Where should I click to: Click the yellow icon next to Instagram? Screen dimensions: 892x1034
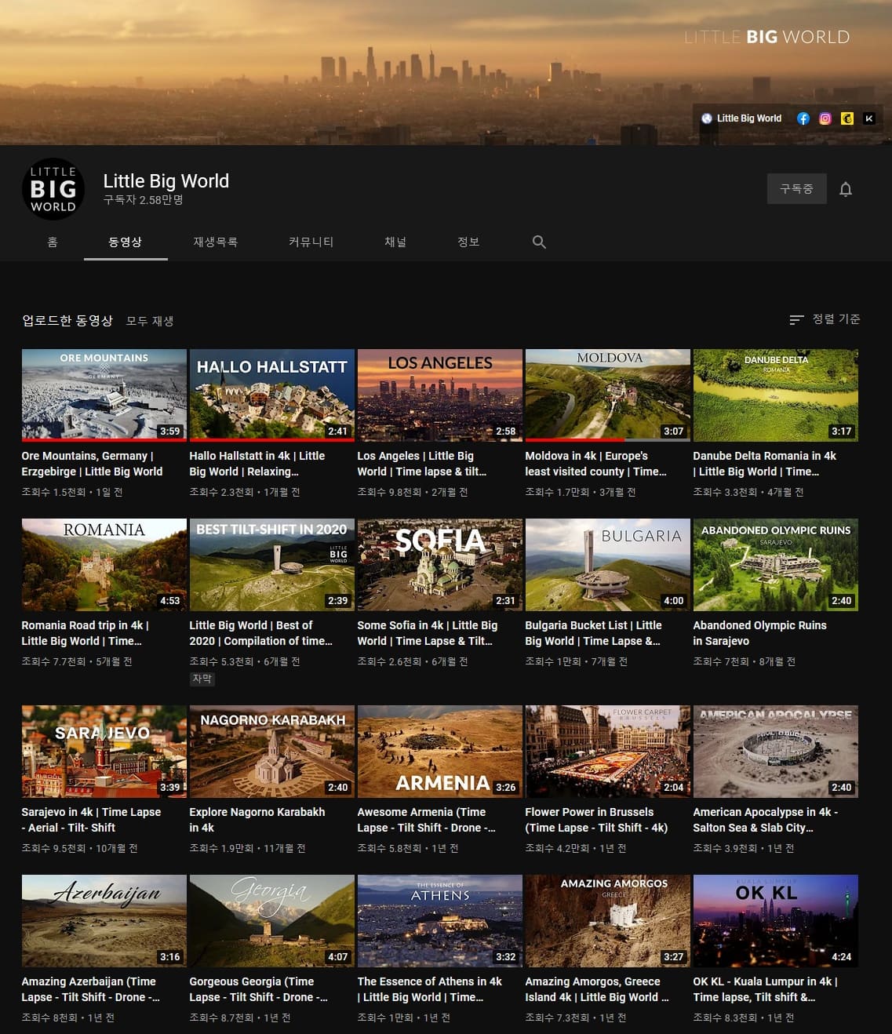pos(847,118)
